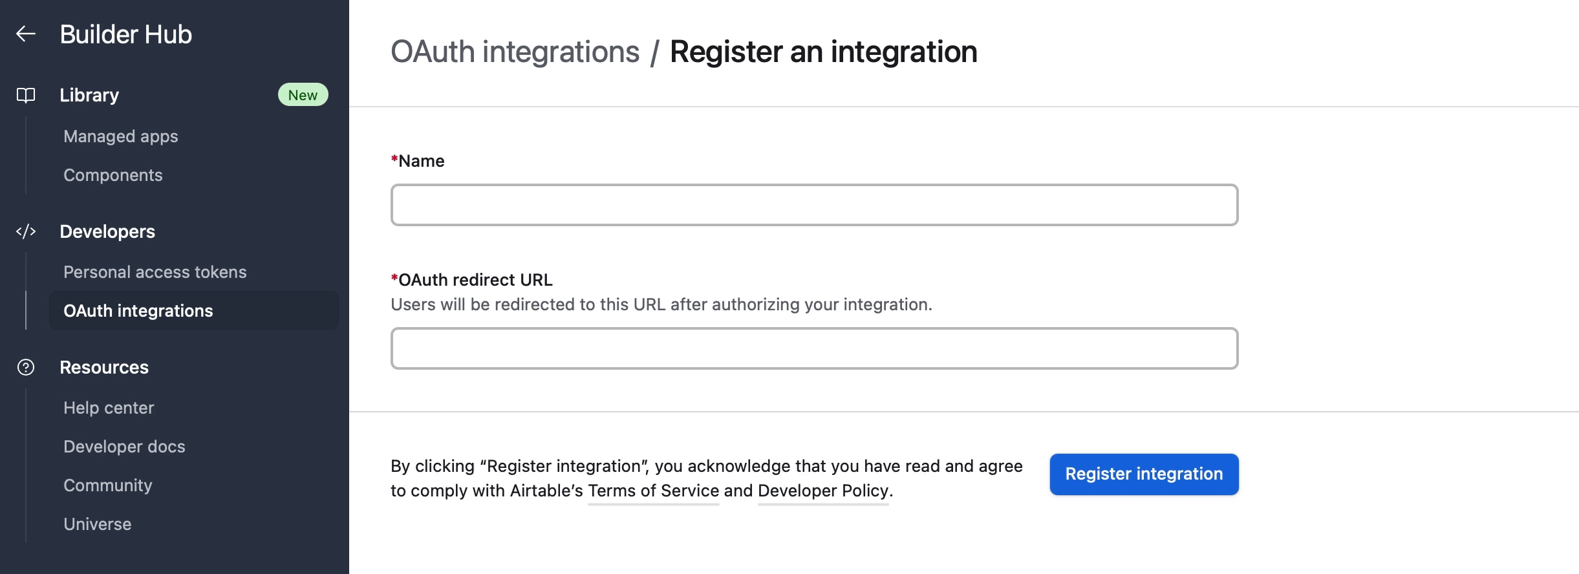
Task: Click the Developers code brackets icon
Action: pos(26,231)
